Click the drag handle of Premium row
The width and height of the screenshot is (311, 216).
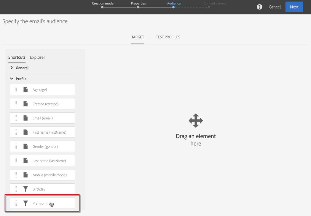tap(16, 203)
